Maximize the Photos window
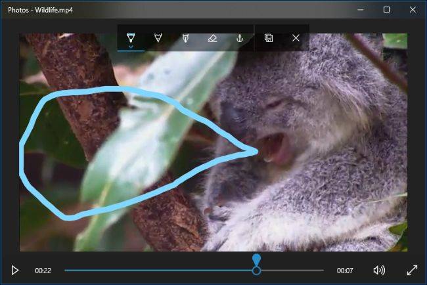427x285 pixels. coord(386,10)
